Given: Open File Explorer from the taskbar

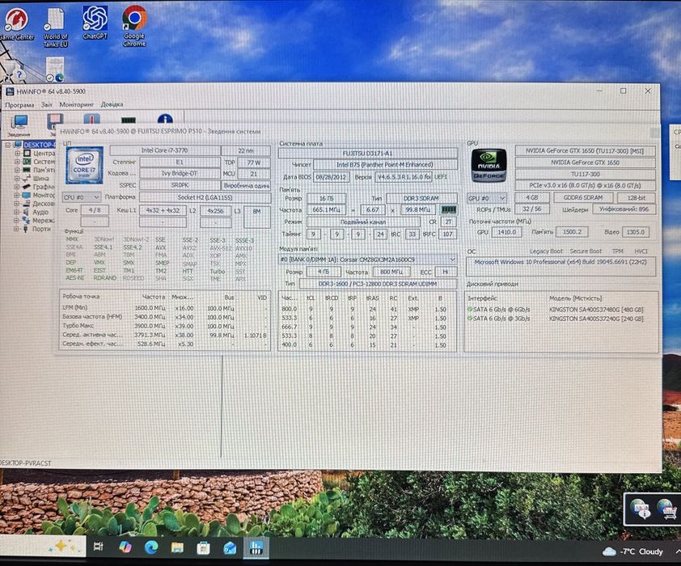Looking at the screenshot, I should pyautogui.click(x=177, y=547).
